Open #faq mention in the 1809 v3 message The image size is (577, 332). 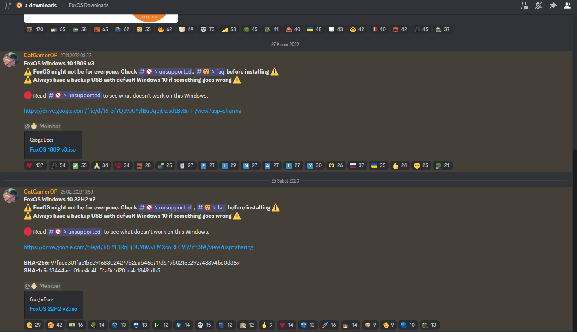tap(210, 71)
